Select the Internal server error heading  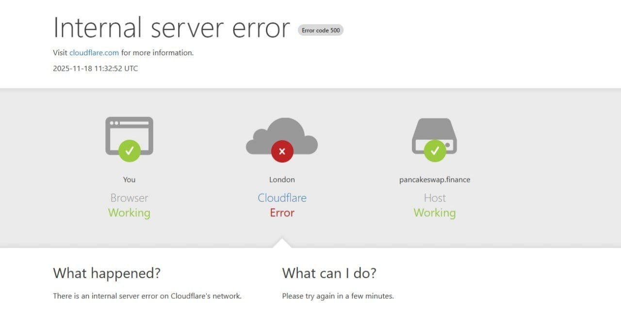click(x=171, y=27)
